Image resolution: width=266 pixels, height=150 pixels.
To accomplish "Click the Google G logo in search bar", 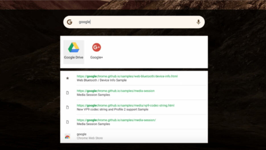I will [x=69, y=22].
